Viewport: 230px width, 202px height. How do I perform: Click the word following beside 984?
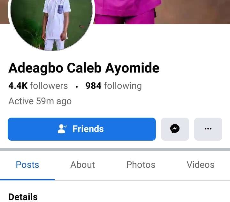123,86
